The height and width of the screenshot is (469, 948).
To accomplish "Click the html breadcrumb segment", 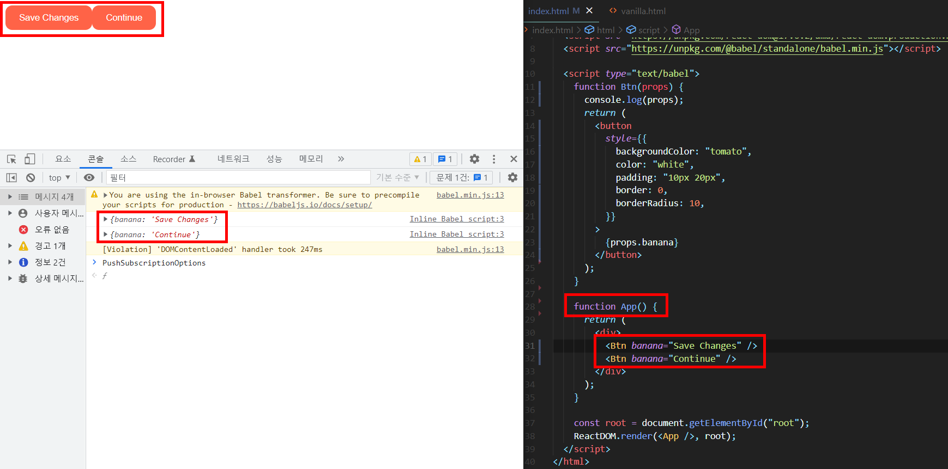I will tap(600, 30).
